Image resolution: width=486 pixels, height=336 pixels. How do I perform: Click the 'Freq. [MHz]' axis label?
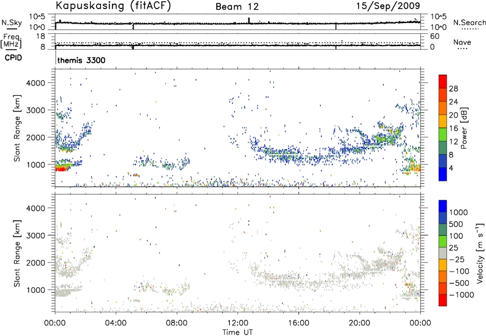pos(12,41)
